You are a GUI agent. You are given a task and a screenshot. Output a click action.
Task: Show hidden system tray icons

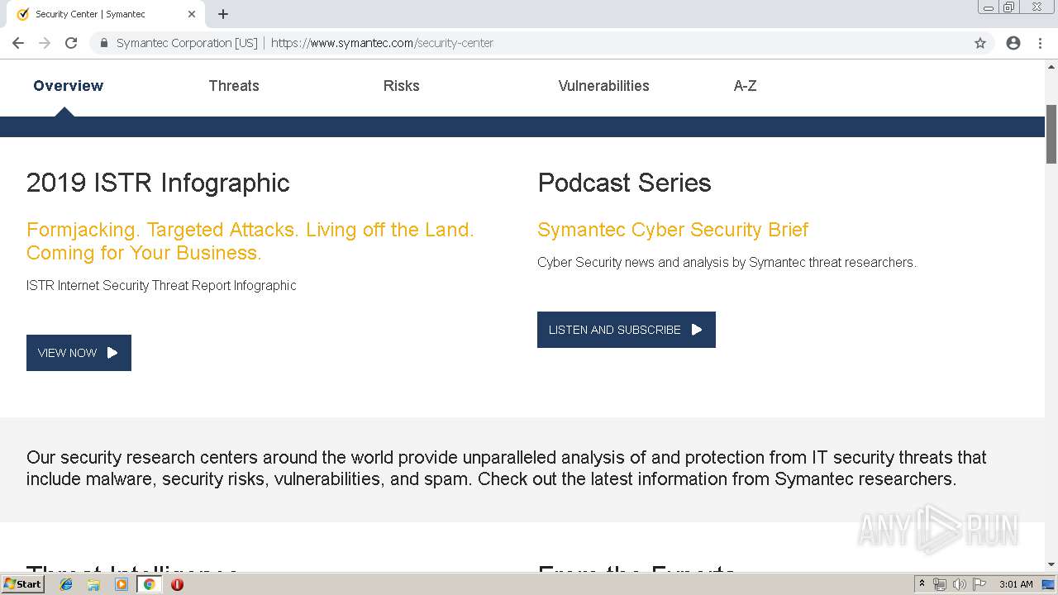922,584
